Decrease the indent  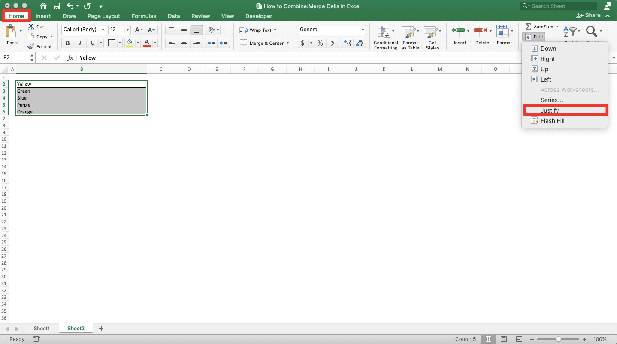click(211, 43)
